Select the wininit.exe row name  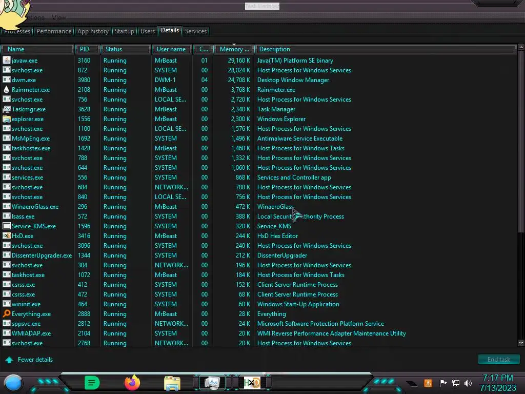click(x=26, y=304)
